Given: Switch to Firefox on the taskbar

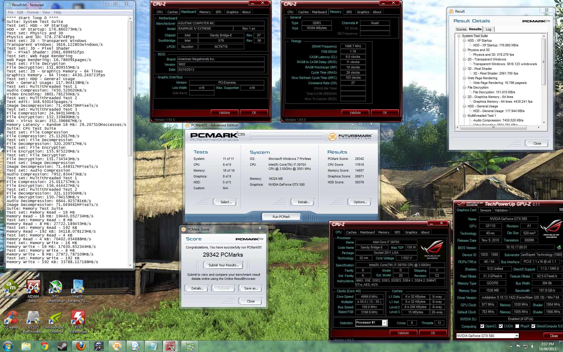Looking at the screenshot, I should click(x=81, y=346).
